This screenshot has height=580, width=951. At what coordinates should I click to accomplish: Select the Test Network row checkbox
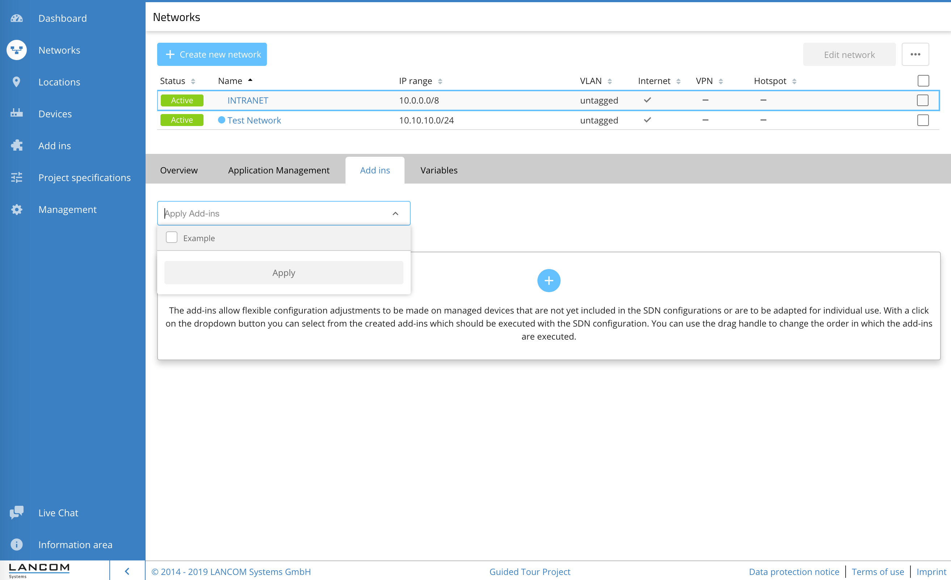[x=922, y=121]
